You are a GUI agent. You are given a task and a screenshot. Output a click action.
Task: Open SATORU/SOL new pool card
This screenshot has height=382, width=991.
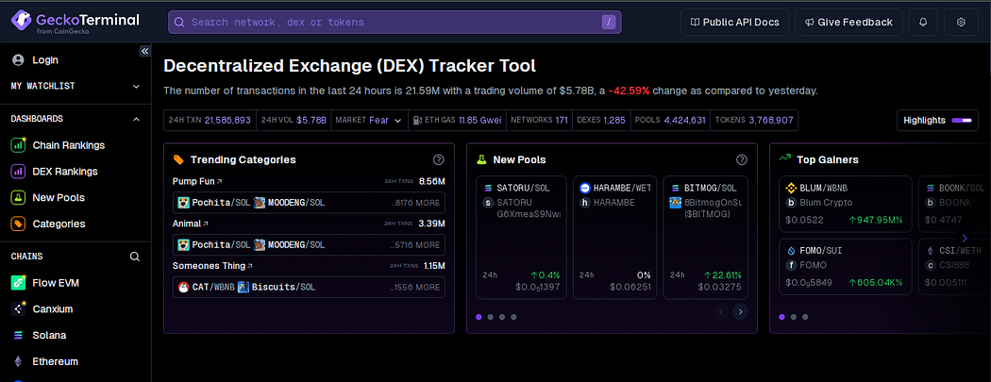click(x=521, y=237)
